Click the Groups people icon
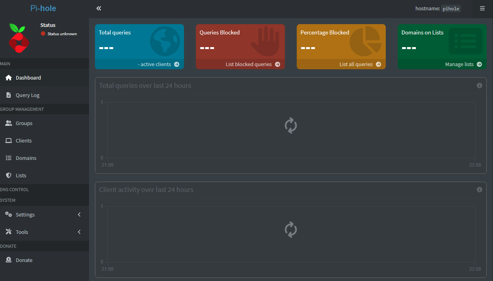 click(x=9, y=123)
